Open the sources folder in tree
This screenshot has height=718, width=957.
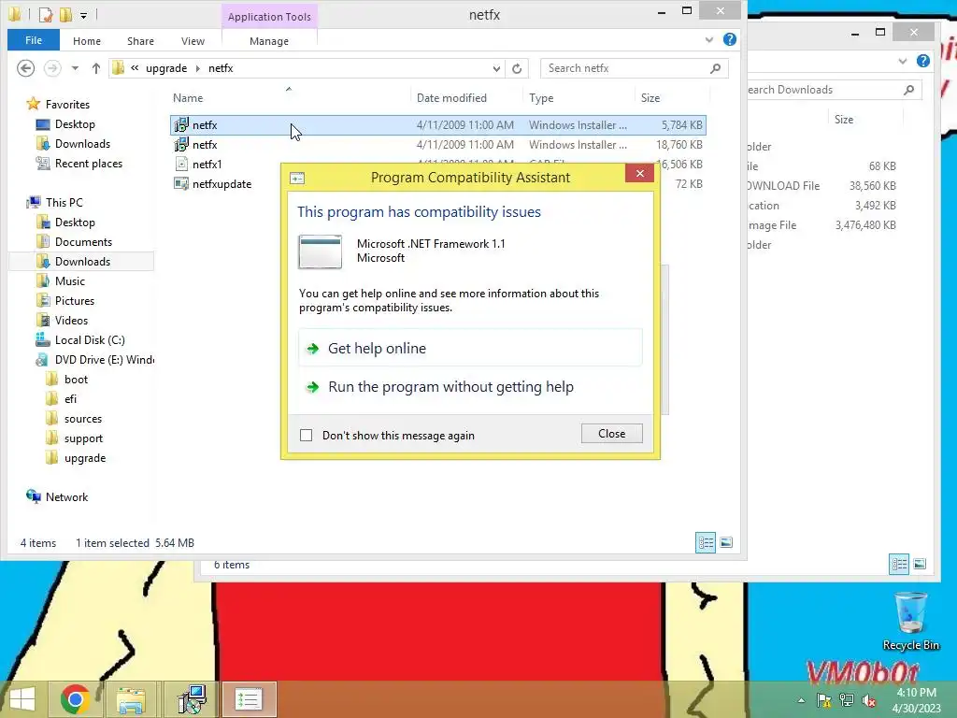point(83,419)
